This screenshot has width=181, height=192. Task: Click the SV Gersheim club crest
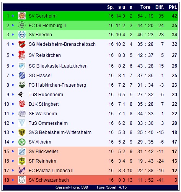pyautogui.click(x=22, y=16)
